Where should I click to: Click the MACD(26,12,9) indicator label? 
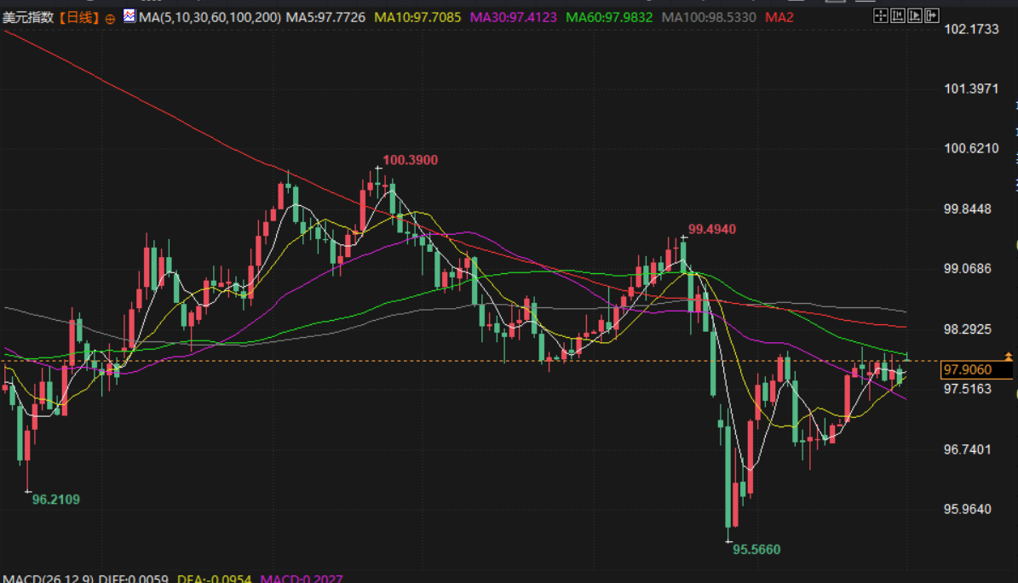tap(48, 579)
